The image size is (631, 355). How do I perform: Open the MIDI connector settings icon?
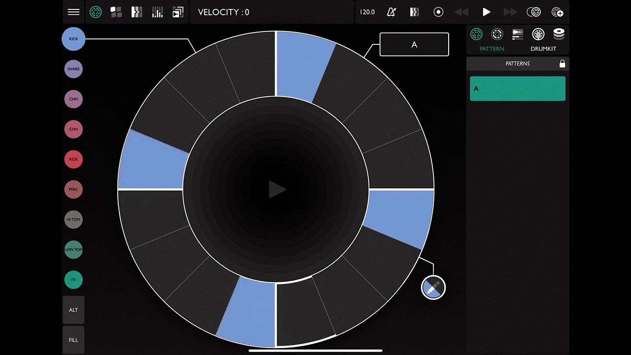538,34
